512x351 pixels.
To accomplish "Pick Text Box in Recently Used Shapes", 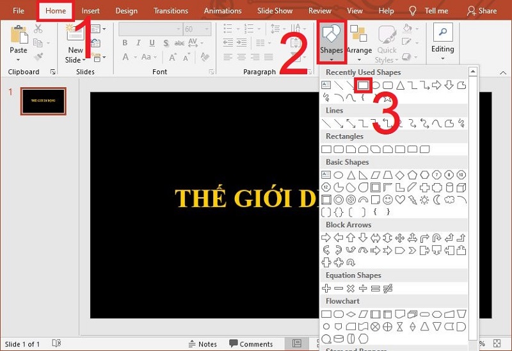I will point(326,85).
